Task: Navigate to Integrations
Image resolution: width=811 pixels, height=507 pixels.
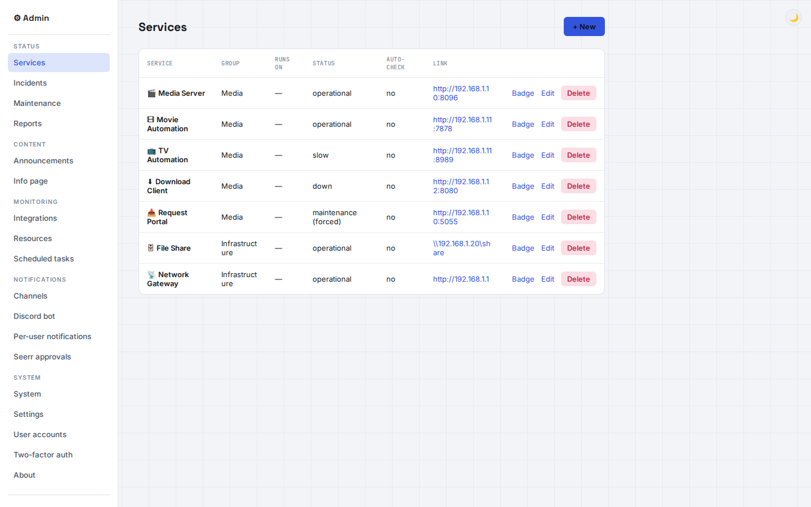Action: (59, 218)
